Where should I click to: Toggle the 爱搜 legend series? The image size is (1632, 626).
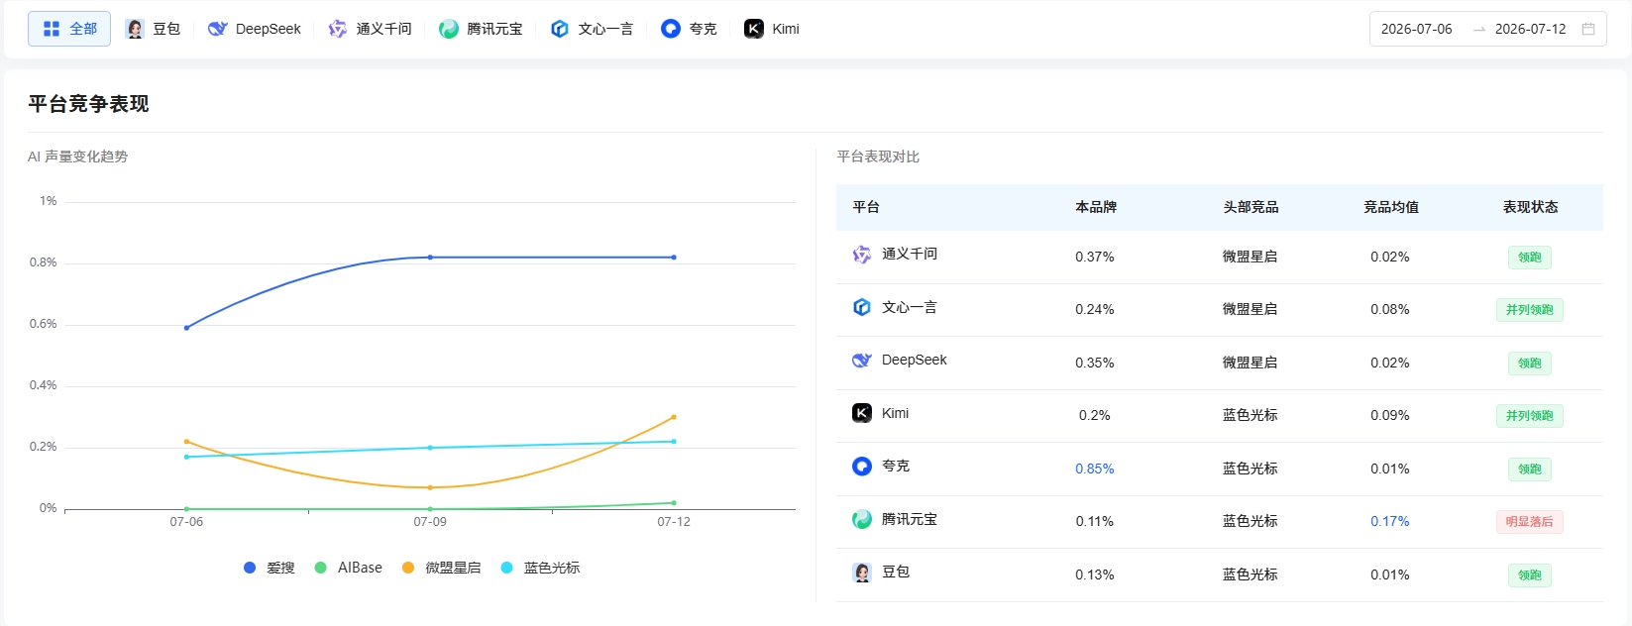270,568
